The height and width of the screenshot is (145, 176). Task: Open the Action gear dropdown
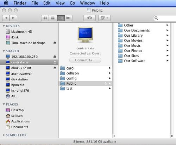(104, 18)
